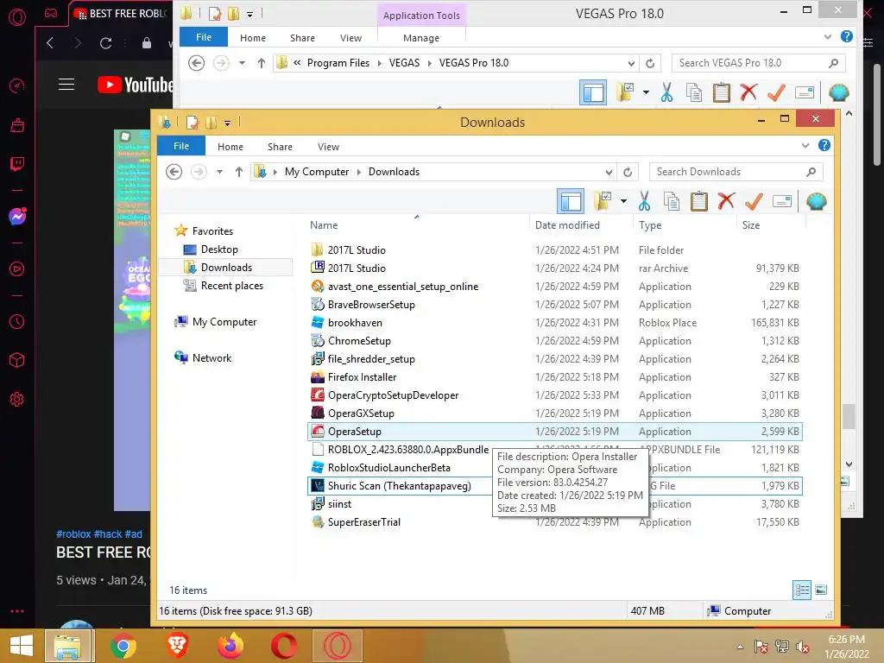Open the Messenger icon in Opera sidebar
This screenshot has width=884, height=663.
17,217
